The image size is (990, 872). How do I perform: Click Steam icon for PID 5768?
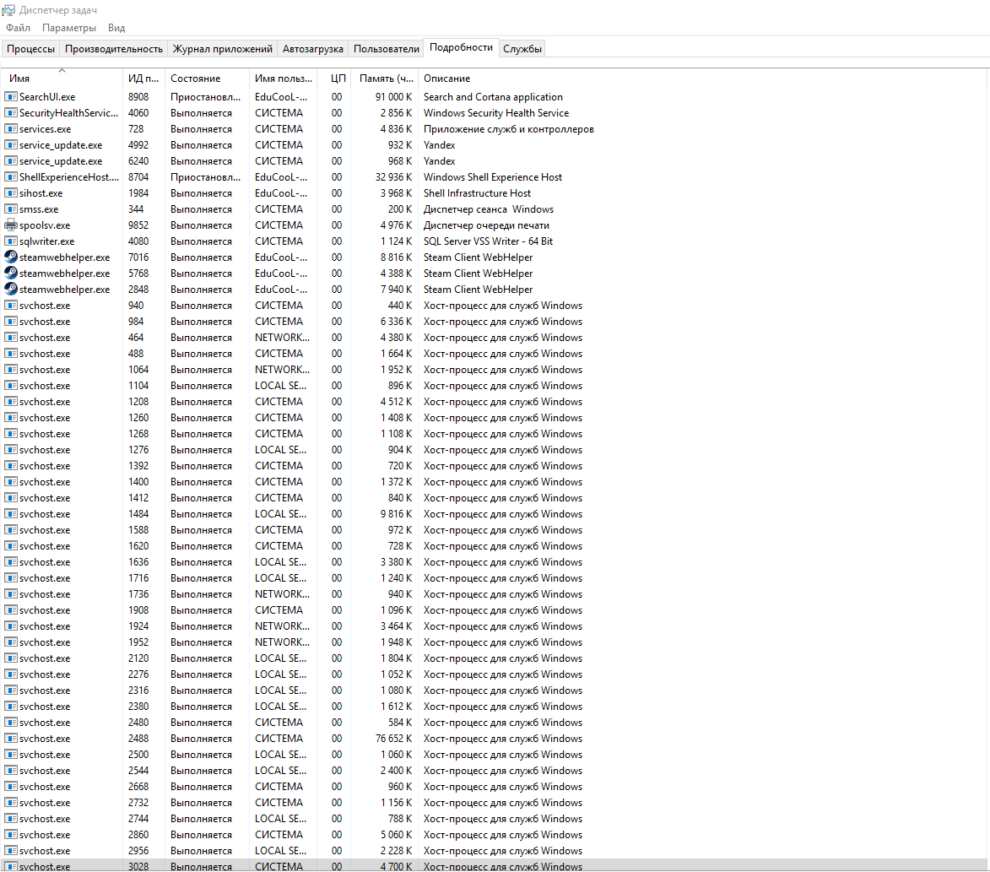click(x=11, y=273)
